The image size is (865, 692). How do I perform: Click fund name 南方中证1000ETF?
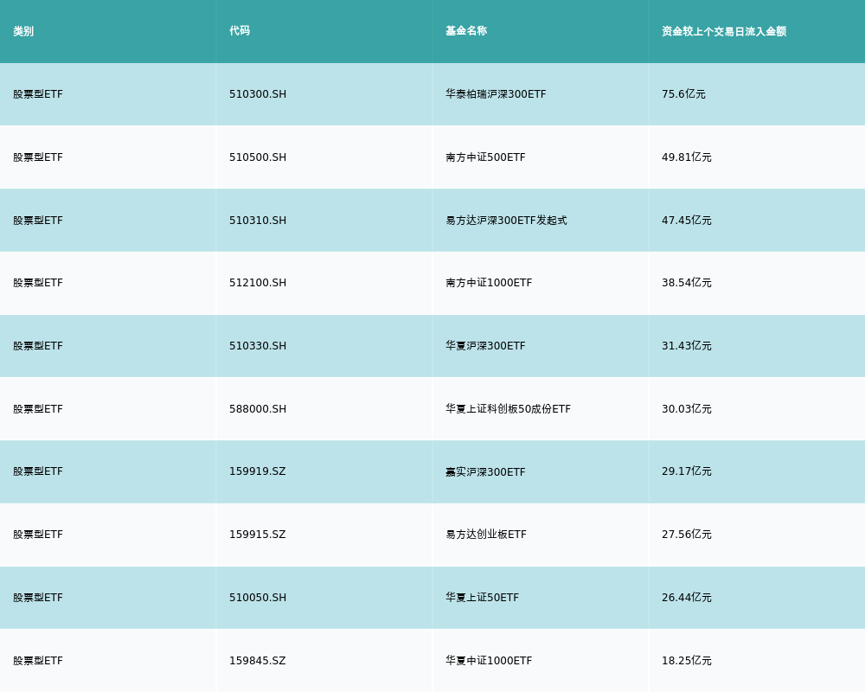[x=489, y=283]
